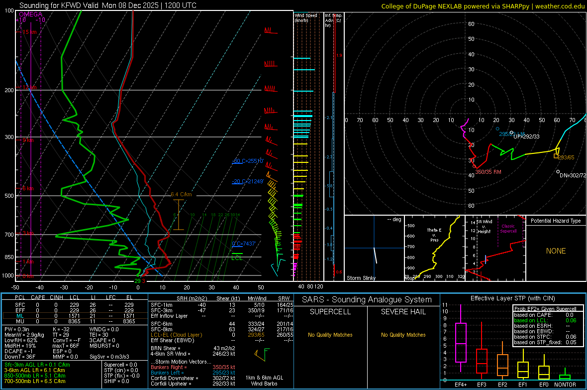Click the Bunkers Left = 295/23 kt line
This screenshot has width=587, height=390.
193,373
